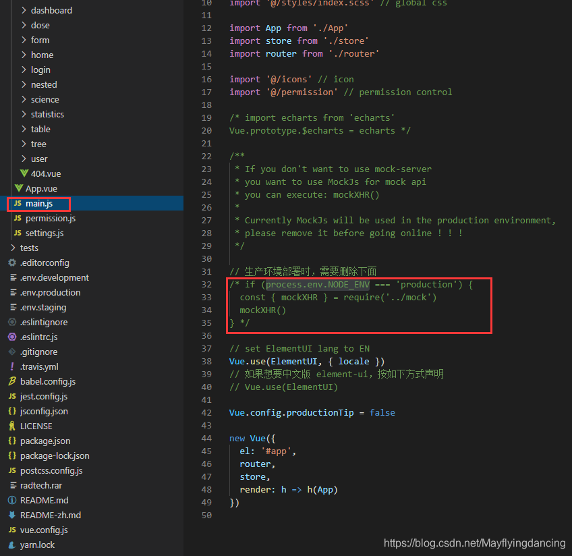Screen dimensions: 572x556
Task: Open the 404.vue file
Action: 46,173
